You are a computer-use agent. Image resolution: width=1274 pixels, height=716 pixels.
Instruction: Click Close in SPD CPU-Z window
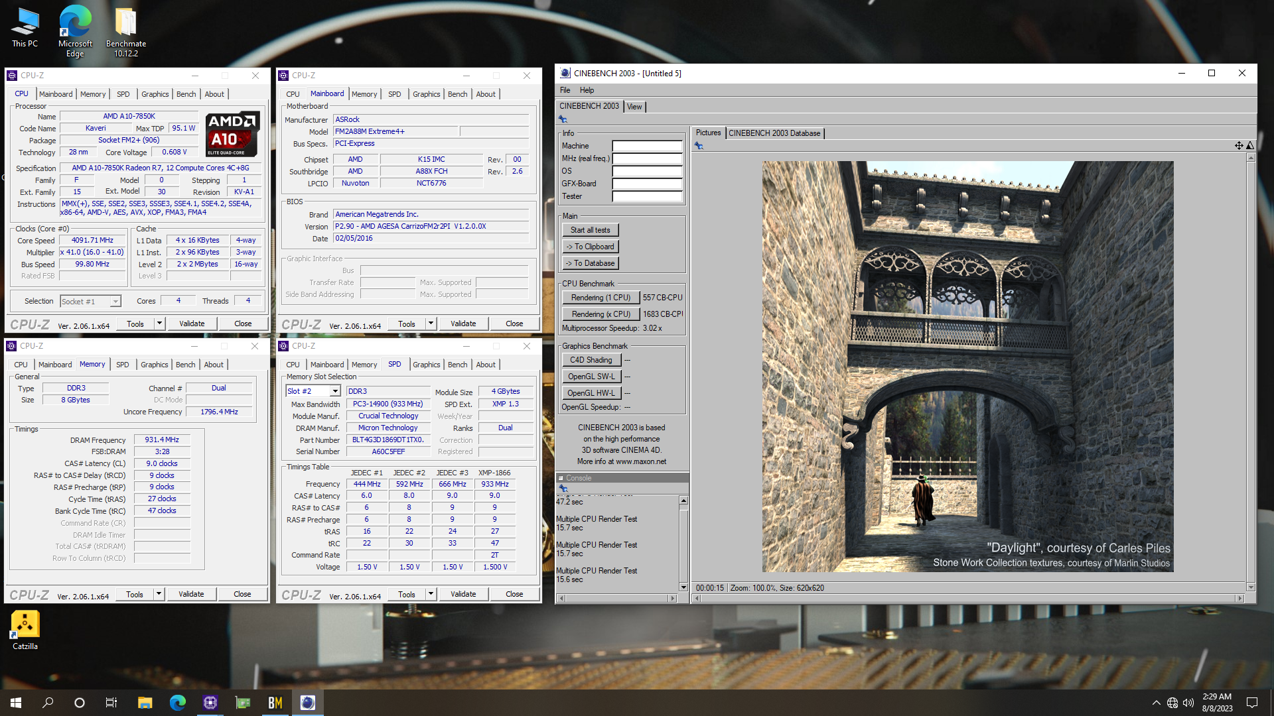click(514, 594)
